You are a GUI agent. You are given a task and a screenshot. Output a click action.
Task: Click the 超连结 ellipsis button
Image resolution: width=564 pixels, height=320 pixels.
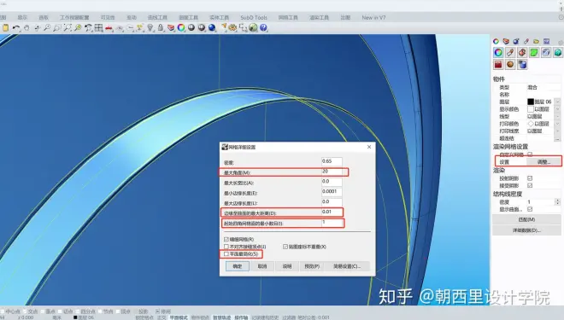[558, 138]
